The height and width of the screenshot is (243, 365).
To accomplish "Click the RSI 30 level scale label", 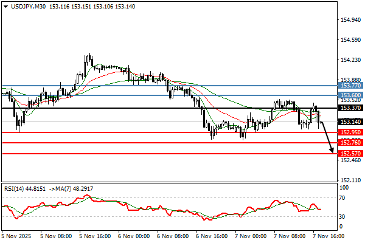I will pyautogui.click(x=344, y=216).
